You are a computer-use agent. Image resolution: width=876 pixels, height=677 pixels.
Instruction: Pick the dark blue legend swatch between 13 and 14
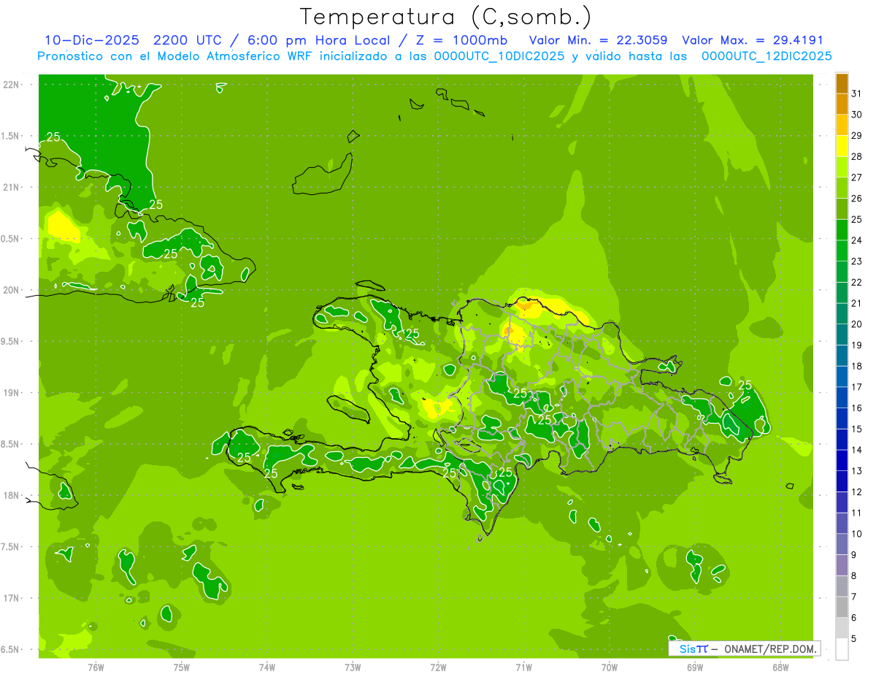coord(842,460)
